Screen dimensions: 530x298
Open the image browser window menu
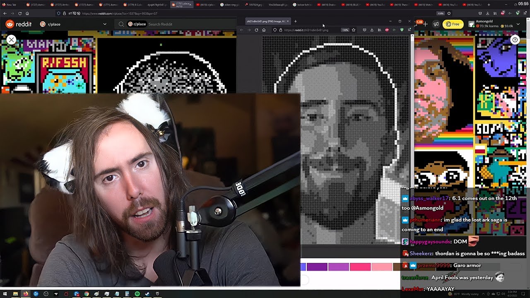tap(409, 30)
